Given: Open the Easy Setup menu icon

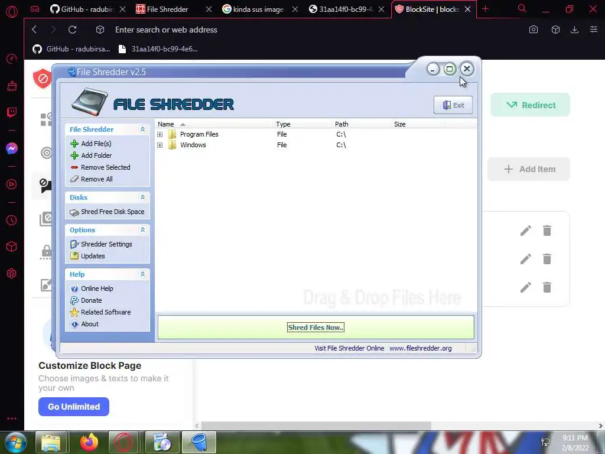Looking at the screenshot, I should click(594, 30).
